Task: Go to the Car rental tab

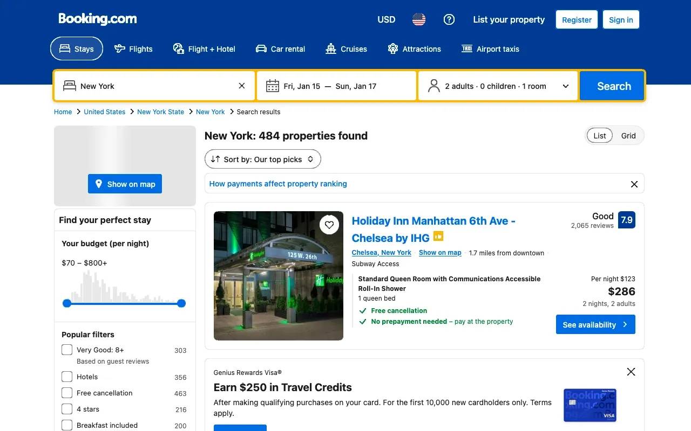Action: point(280,49)
